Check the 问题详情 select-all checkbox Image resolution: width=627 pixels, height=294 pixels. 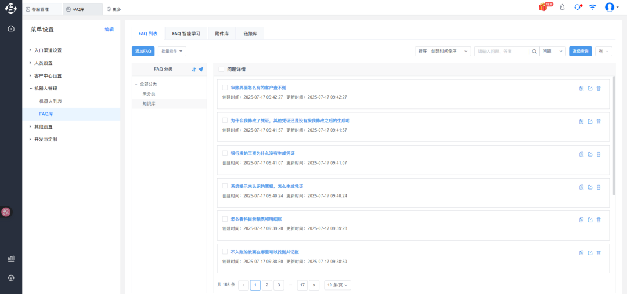(221, 69)
